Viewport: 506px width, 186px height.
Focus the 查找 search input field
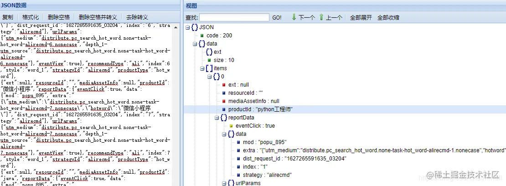coord(234,17)
